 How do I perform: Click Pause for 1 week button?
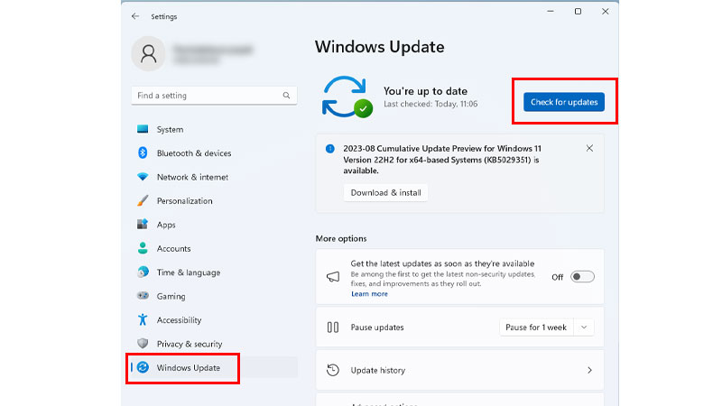tap(536, 328)
